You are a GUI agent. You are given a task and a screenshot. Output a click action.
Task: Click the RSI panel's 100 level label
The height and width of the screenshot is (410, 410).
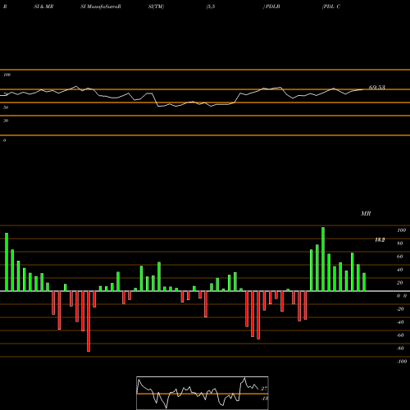[7, 75]
